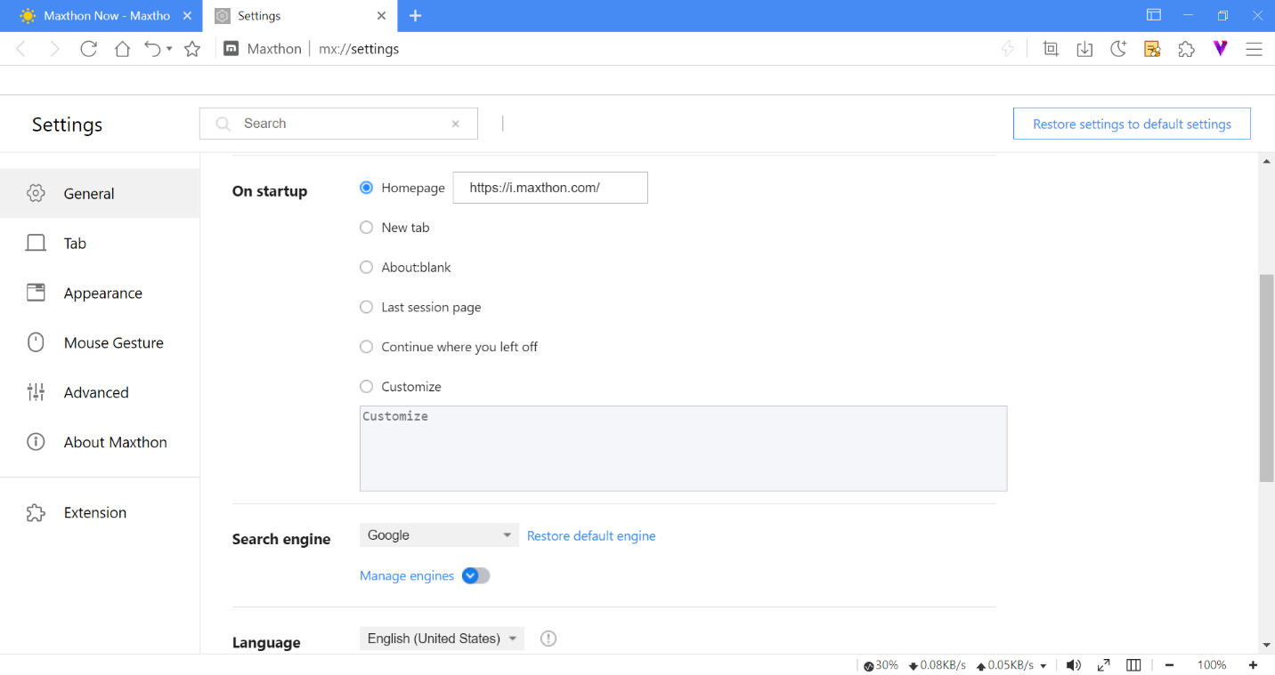Open the Advanced settings section
This screenshot has width=1275, height=675.
pos(100,392)
